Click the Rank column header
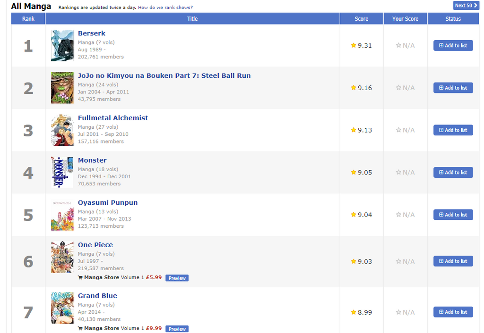484x333 pixels. [28, 19]
